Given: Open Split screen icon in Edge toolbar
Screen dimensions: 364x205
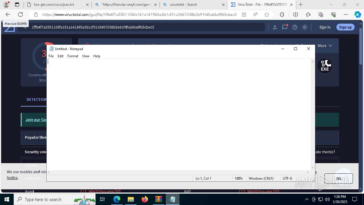Looking at the screenshot, I should [x=295, y=15].
